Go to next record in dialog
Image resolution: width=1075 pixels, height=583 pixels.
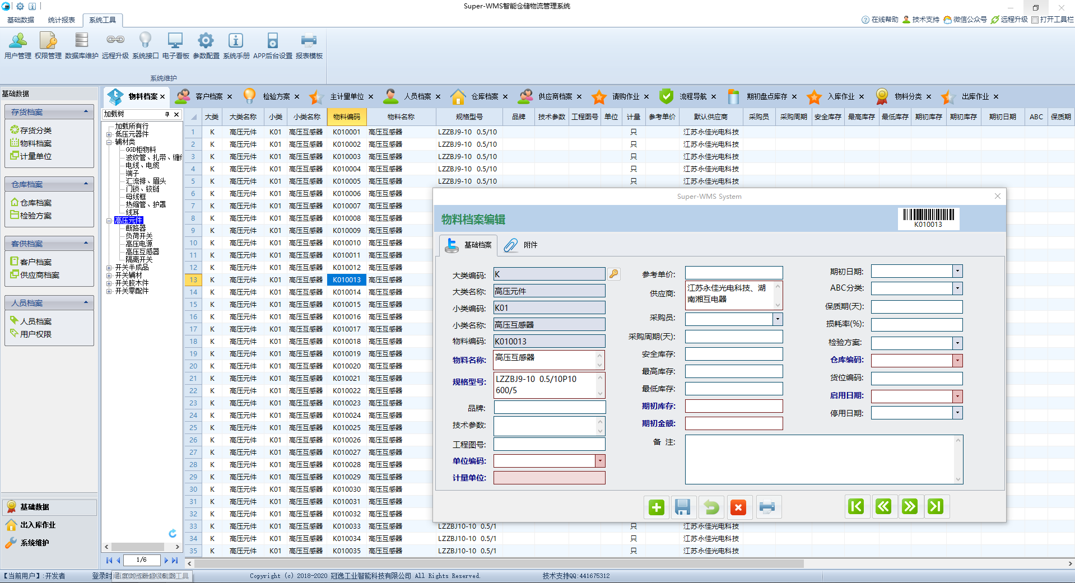coord(910,507)
